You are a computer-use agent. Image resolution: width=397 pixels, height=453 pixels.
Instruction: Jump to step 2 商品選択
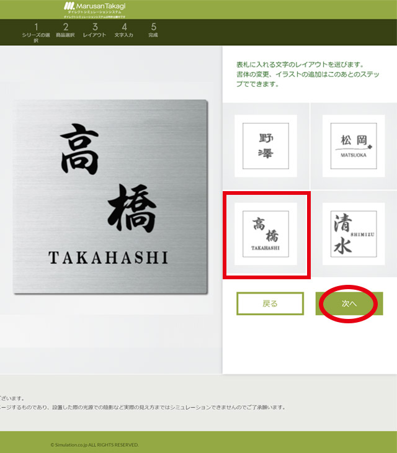[x=65, y=31]
